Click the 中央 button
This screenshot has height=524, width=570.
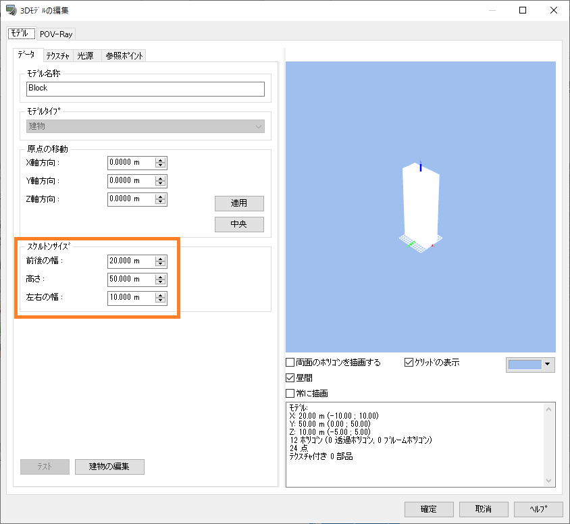point(239,224)
